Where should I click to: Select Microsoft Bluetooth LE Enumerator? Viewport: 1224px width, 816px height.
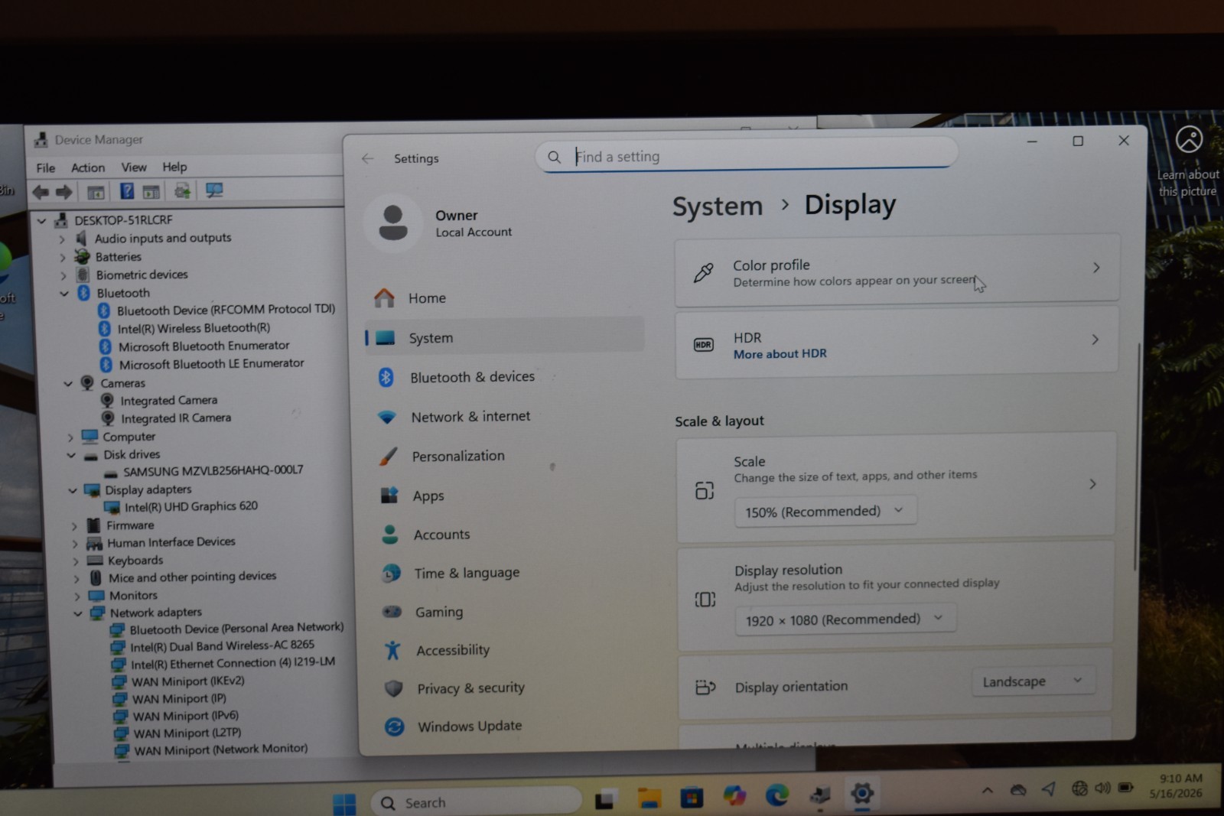pyautogui.click(x=211, y=364)
